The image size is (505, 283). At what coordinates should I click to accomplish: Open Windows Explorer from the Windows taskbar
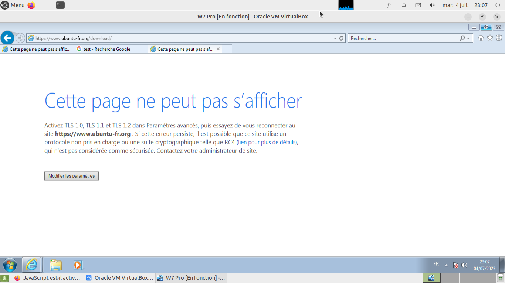click(x=56, y=265)
